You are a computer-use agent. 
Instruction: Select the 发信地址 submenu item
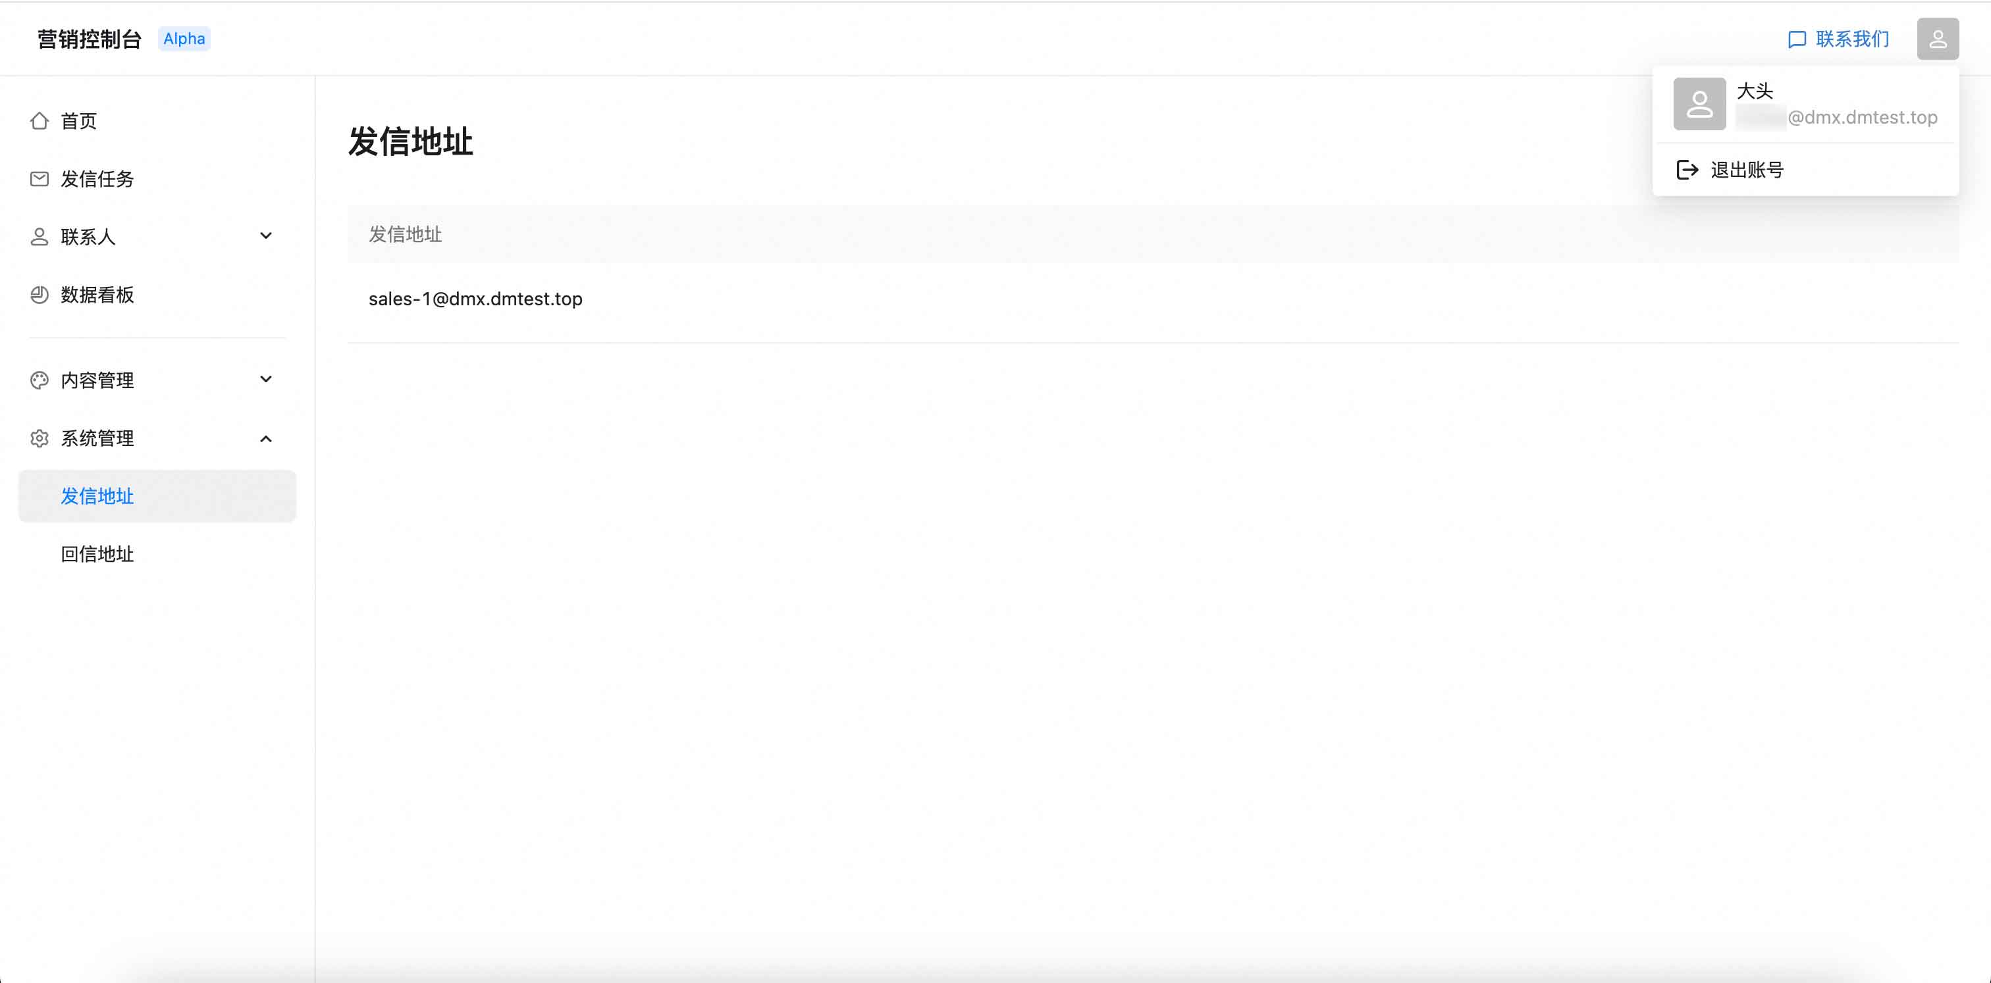coord(97,497)
